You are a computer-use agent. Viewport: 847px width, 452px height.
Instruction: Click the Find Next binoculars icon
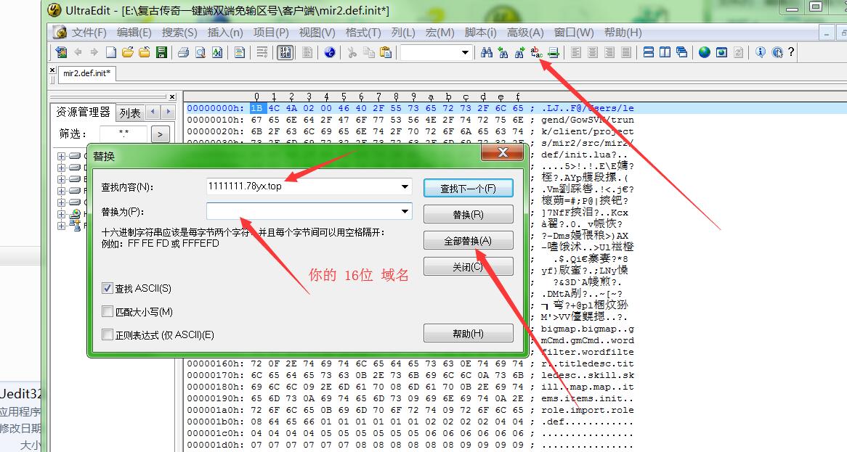click(519, 52)
